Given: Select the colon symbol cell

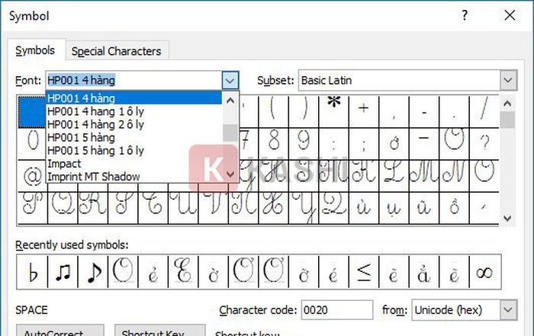Looking at the screenshot, I should point(334,144).
